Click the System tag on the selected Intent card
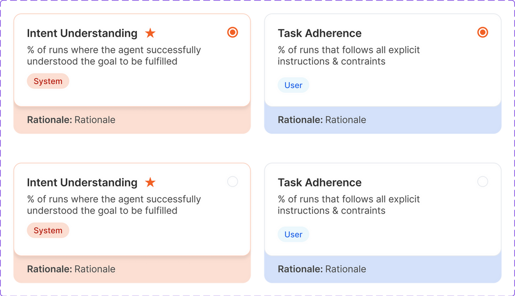 click(48, 81)
